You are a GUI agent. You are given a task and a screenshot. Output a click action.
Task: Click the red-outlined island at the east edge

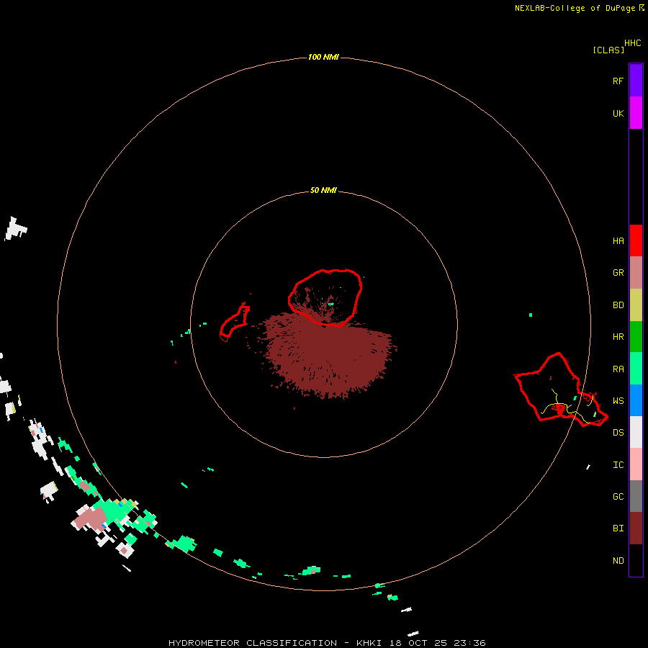tap(560, 390)
